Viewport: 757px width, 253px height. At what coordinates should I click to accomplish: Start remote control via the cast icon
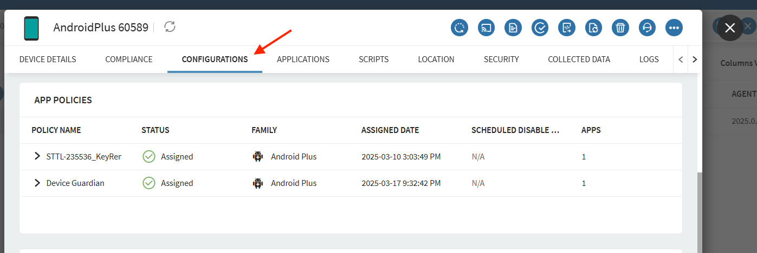tap(486, 28)
